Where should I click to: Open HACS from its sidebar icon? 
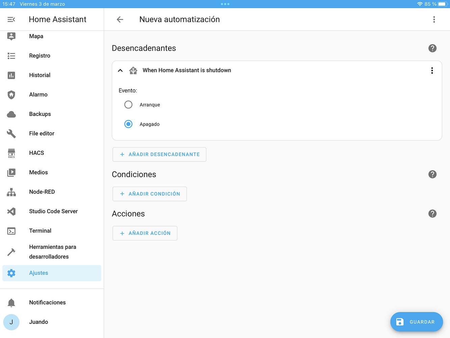tap(11, 153)
